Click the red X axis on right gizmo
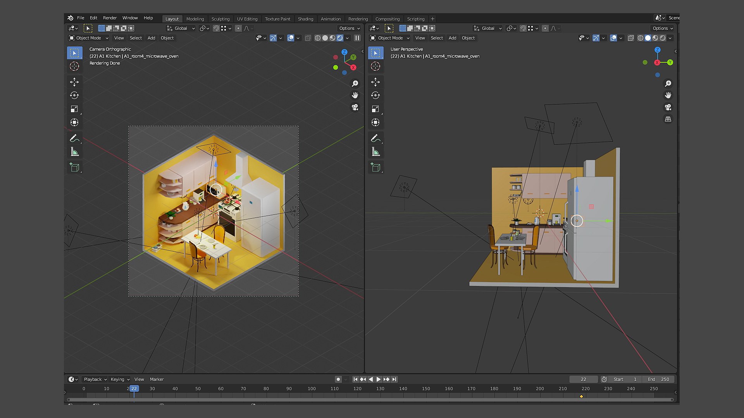The width and height of the screenshot is (744, 418). point(657,62)
